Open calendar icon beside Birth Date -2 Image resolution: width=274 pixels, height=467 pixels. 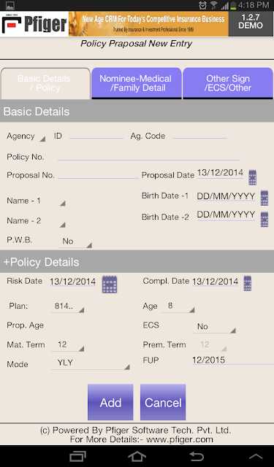[x=265, y=219]
